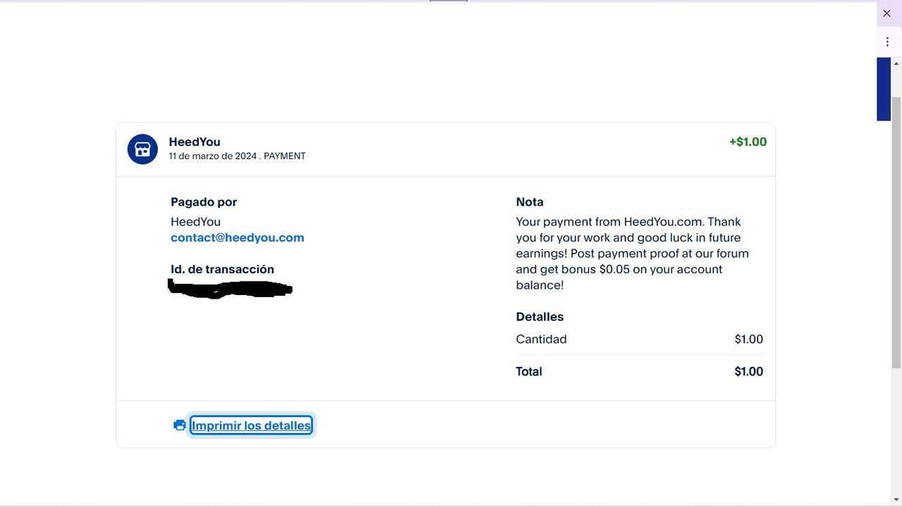This screenshot has width=902, height=507.
Task: Click Imprimir los detalles link
Action: pos(251,425)
